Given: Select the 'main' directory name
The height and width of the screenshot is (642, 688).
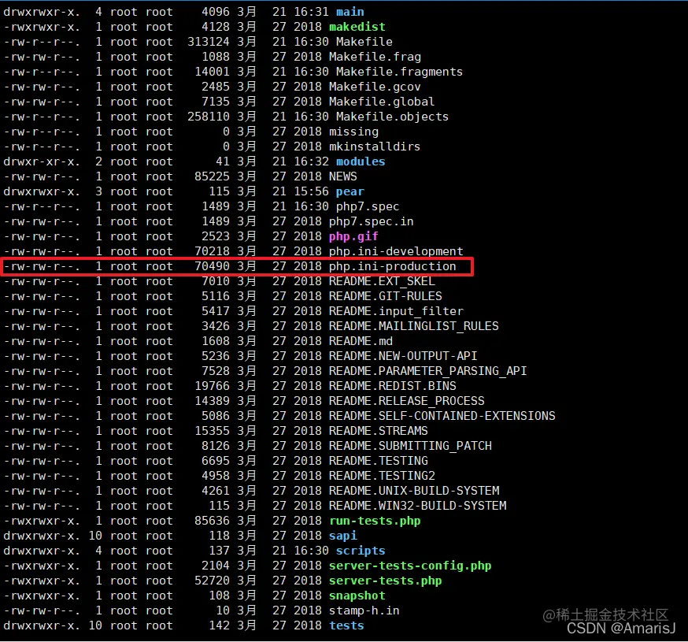Looking at the screenshot, I should (350, 12).
